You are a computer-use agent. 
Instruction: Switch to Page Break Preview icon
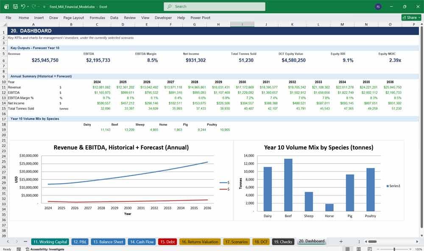pos(370,249)
